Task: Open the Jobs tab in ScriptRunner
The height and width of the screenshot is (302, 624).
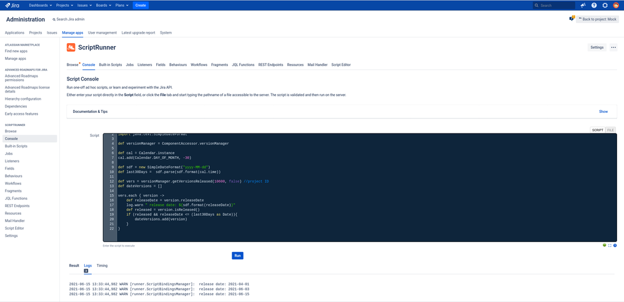Action: pos(130,64)
